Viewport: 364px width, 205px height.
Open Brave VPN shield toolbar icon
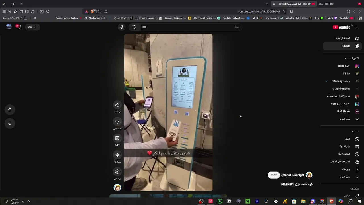click(10, 11)
